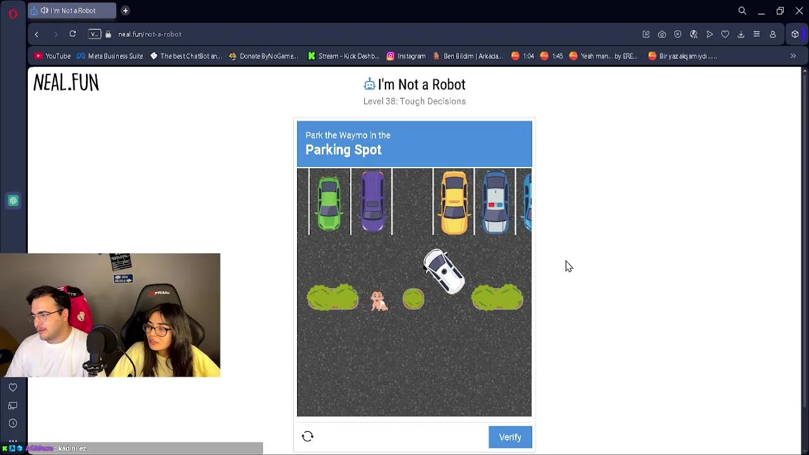
Task: Open the pinboard edit icon
Action: tap(646, 34)
